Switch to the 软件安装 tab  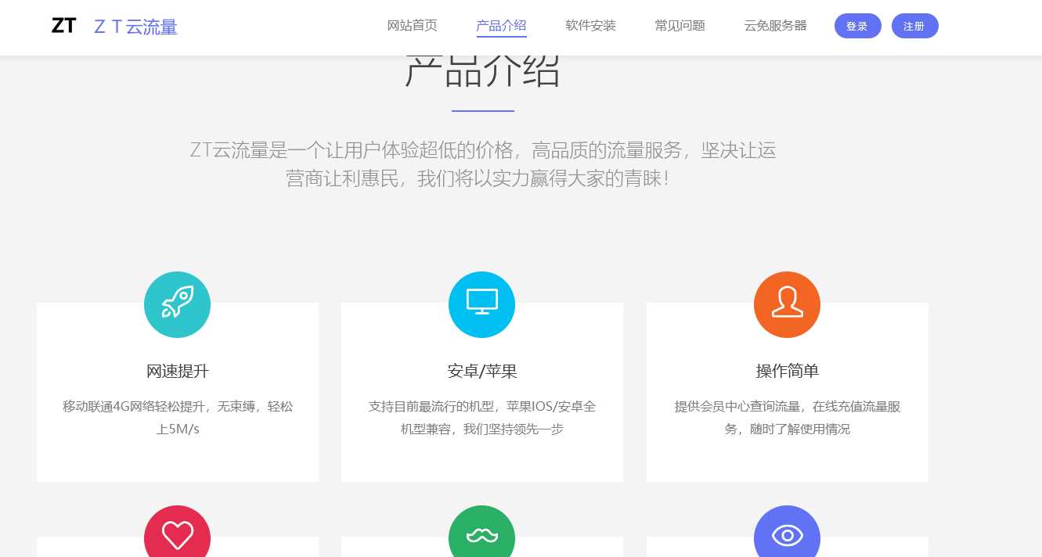click(x=590, y=25)
